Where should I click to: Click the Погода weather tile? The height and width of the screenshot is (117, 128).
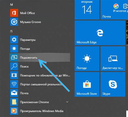87,59
